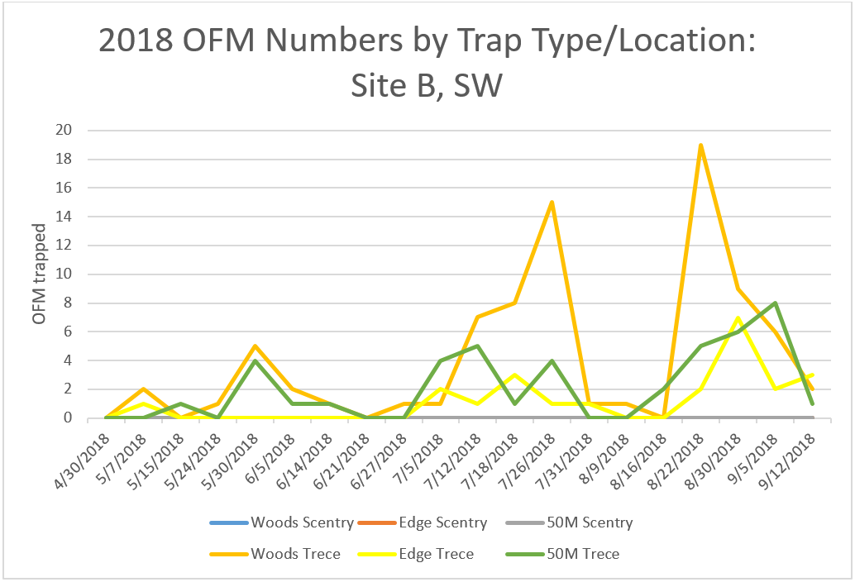Click the vertical axis tick label "14"

click(64, 217)
